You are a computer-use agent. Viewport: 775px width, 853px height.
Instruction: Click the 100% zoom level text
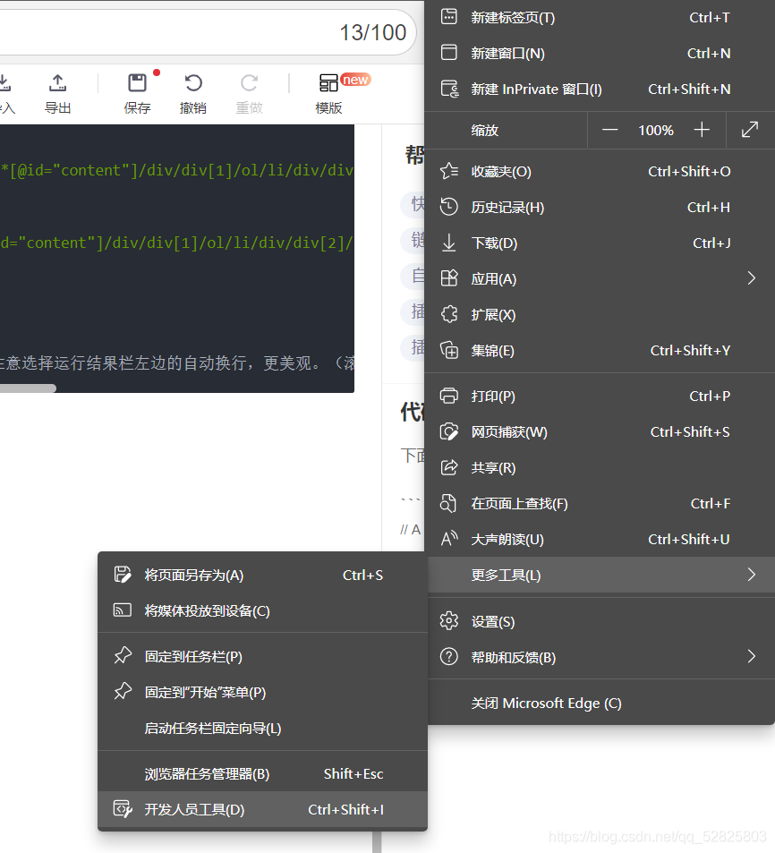pos(655,131)
